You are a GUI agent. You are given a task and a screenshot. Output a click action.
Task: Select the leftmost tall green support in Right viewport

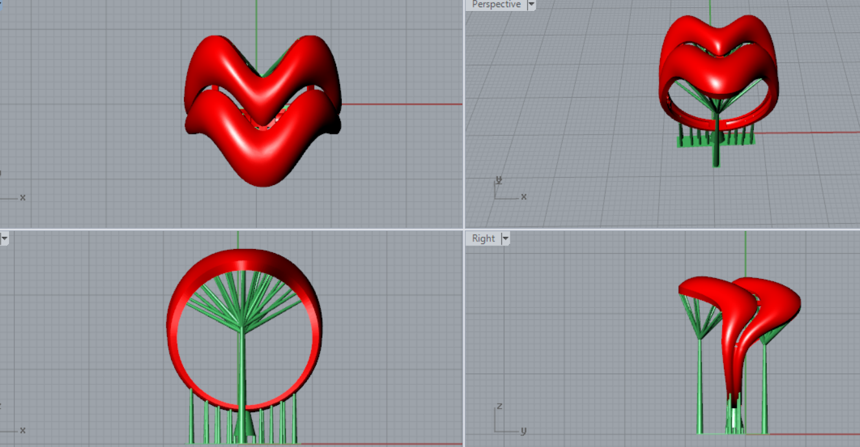pyautogui.click(x=700, y=388)
